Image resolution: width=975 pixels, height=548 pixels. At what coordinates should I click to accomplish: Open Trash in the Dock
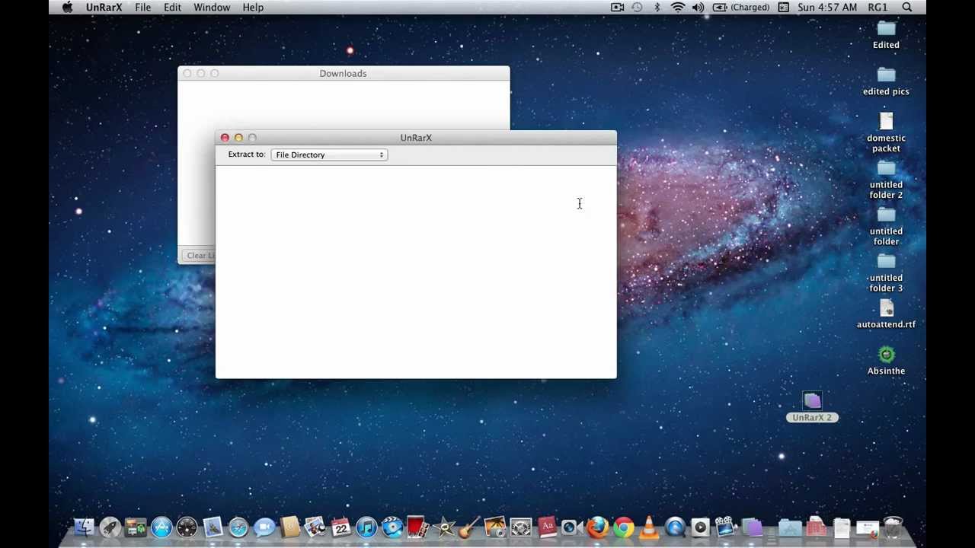point(893,527)
